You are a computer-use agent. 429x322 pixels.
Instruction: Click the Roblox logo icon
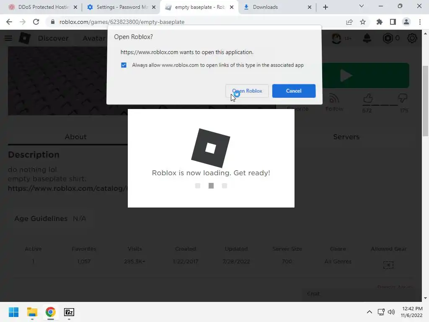coord(25,38)
